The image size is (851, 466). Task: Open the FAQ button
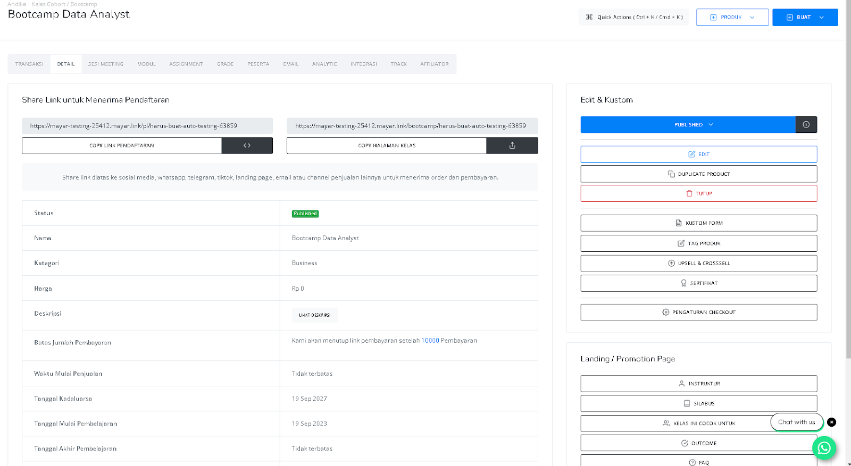click(699, 461)
